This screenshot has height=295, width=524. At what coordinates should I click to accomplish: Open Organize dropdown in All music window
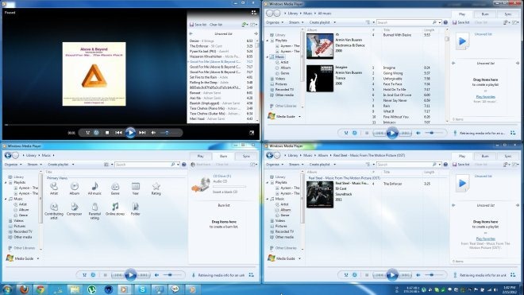(275, 22)
